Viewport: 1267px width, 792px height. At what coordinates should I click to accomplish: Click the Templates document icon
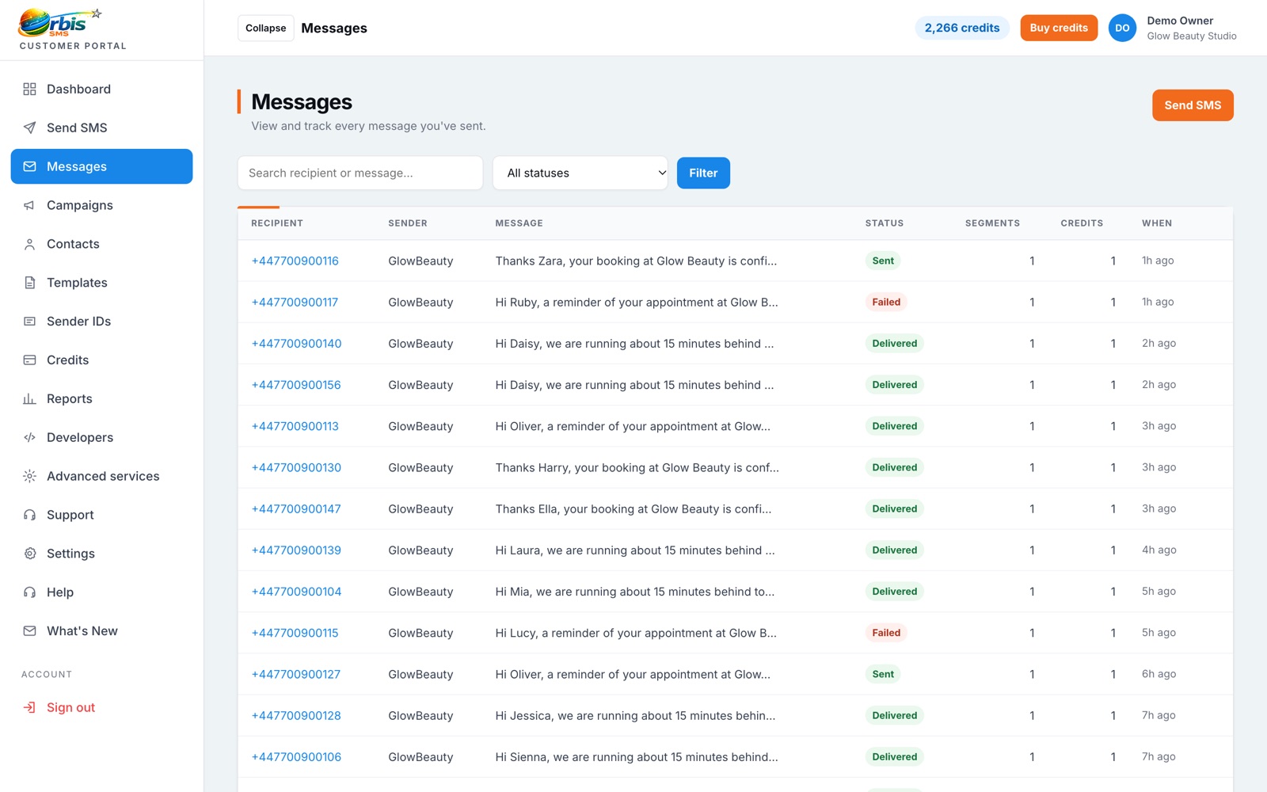point(29,283)
